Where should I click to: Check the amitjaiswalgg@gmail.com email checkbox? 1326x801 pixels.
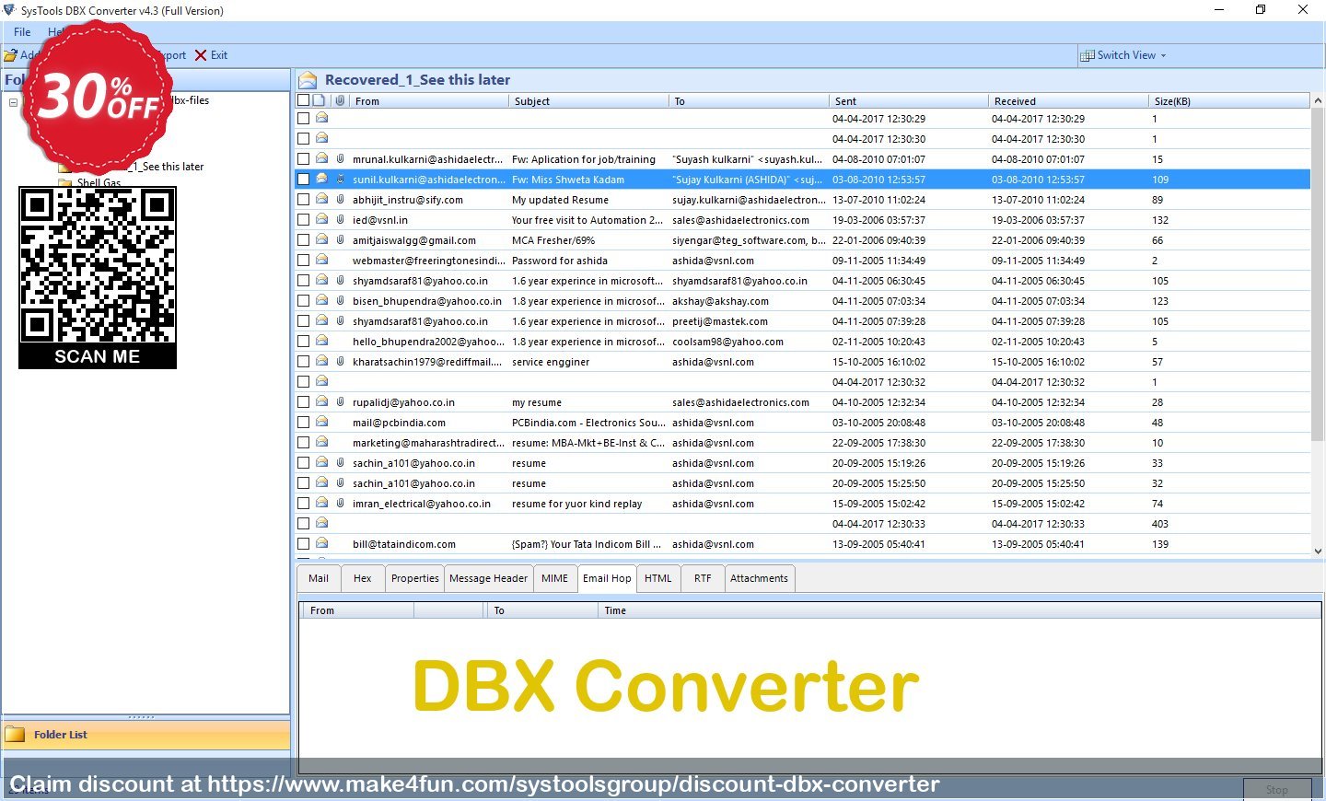pyautogui.click(x=303, y=240)
